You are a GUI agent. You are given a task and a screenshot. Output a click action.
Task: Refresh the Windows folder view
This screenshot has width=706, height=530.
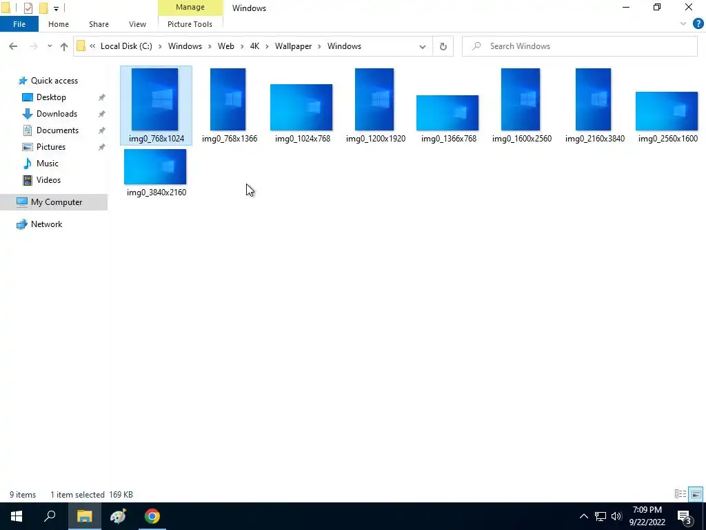point(443,46)
